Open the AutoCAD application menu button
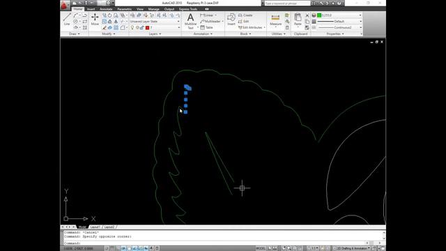 point(65,5)
